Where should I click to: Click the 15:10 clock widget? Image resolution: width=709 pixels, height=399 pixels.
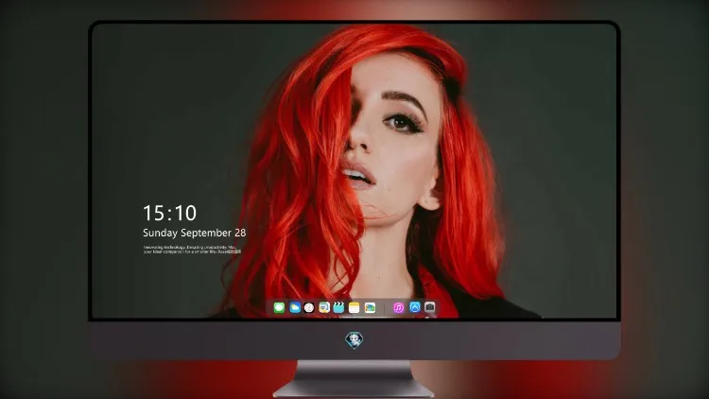pos(169,213)
